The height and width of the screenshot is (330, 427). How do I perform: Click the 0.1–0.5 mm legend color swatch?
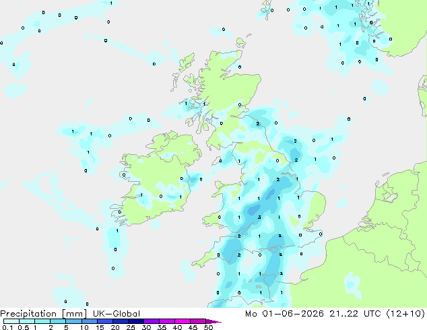[x=11, y=321]
